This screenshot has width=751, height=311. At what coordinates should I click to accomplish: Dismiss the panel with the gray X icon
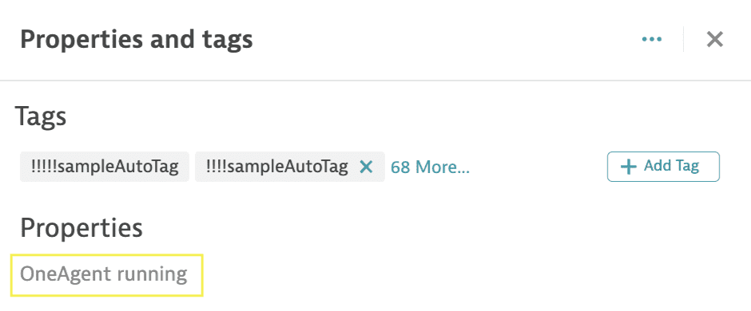pos(714,39)
